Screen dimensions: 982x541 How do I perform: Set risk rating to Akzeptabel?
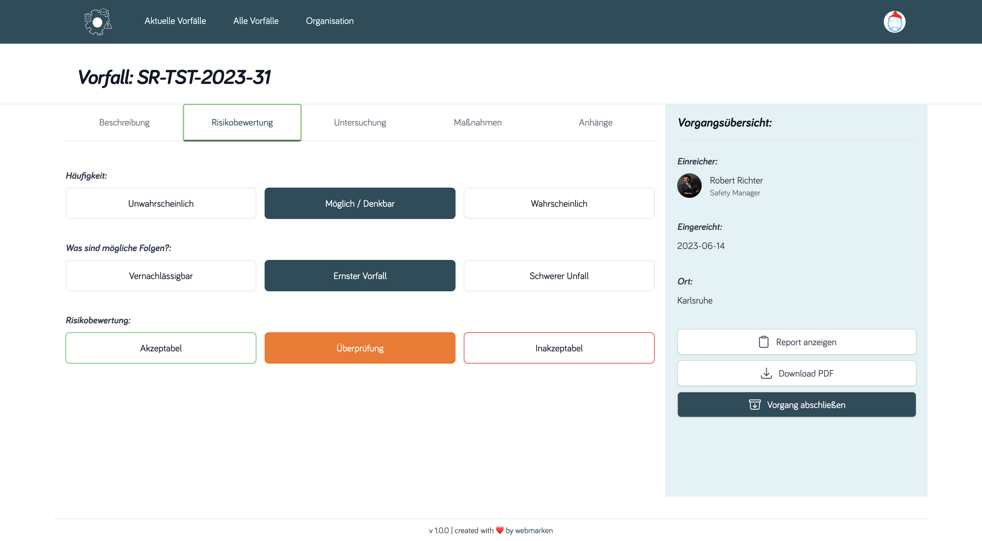pyautogui.click(x=161, y=348)
